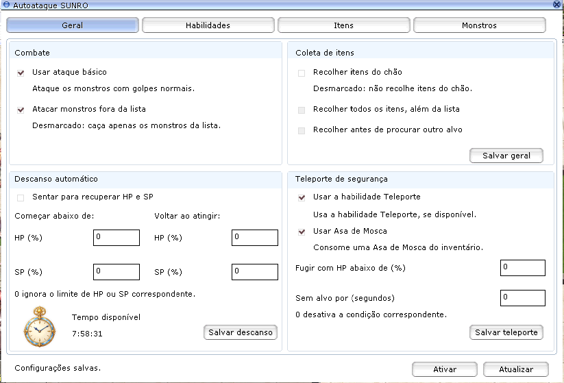Viewport: 564px width, 383px height.
Task: Enable Sentar para recuperar HP e SP
Action: point(21,198)
